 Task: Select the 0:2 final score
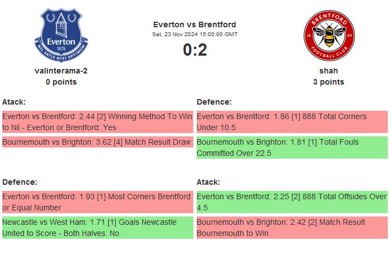pyautogui.click(x=194, y=50)
